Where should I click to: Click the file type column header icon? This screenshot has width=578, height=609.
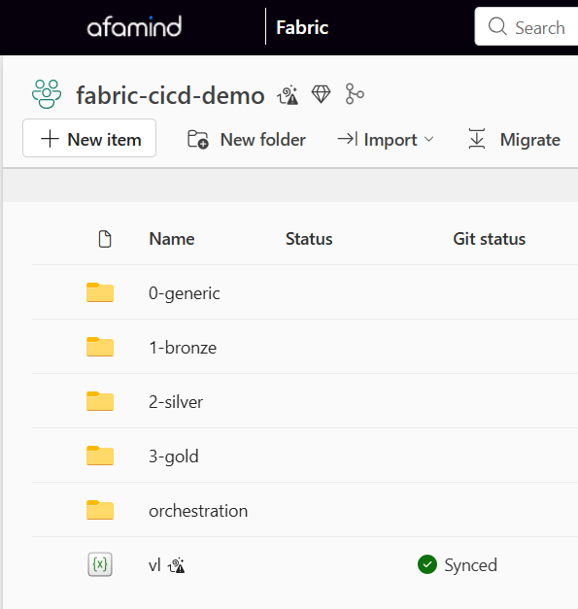(105, 239)
